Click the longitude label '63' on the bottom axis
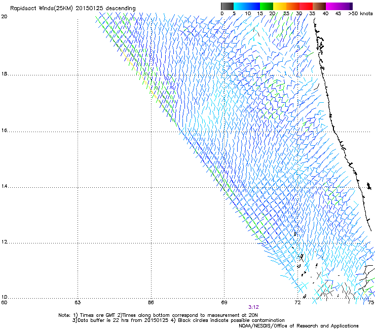Viewport: 375px width, 329px height. [78, 303]
